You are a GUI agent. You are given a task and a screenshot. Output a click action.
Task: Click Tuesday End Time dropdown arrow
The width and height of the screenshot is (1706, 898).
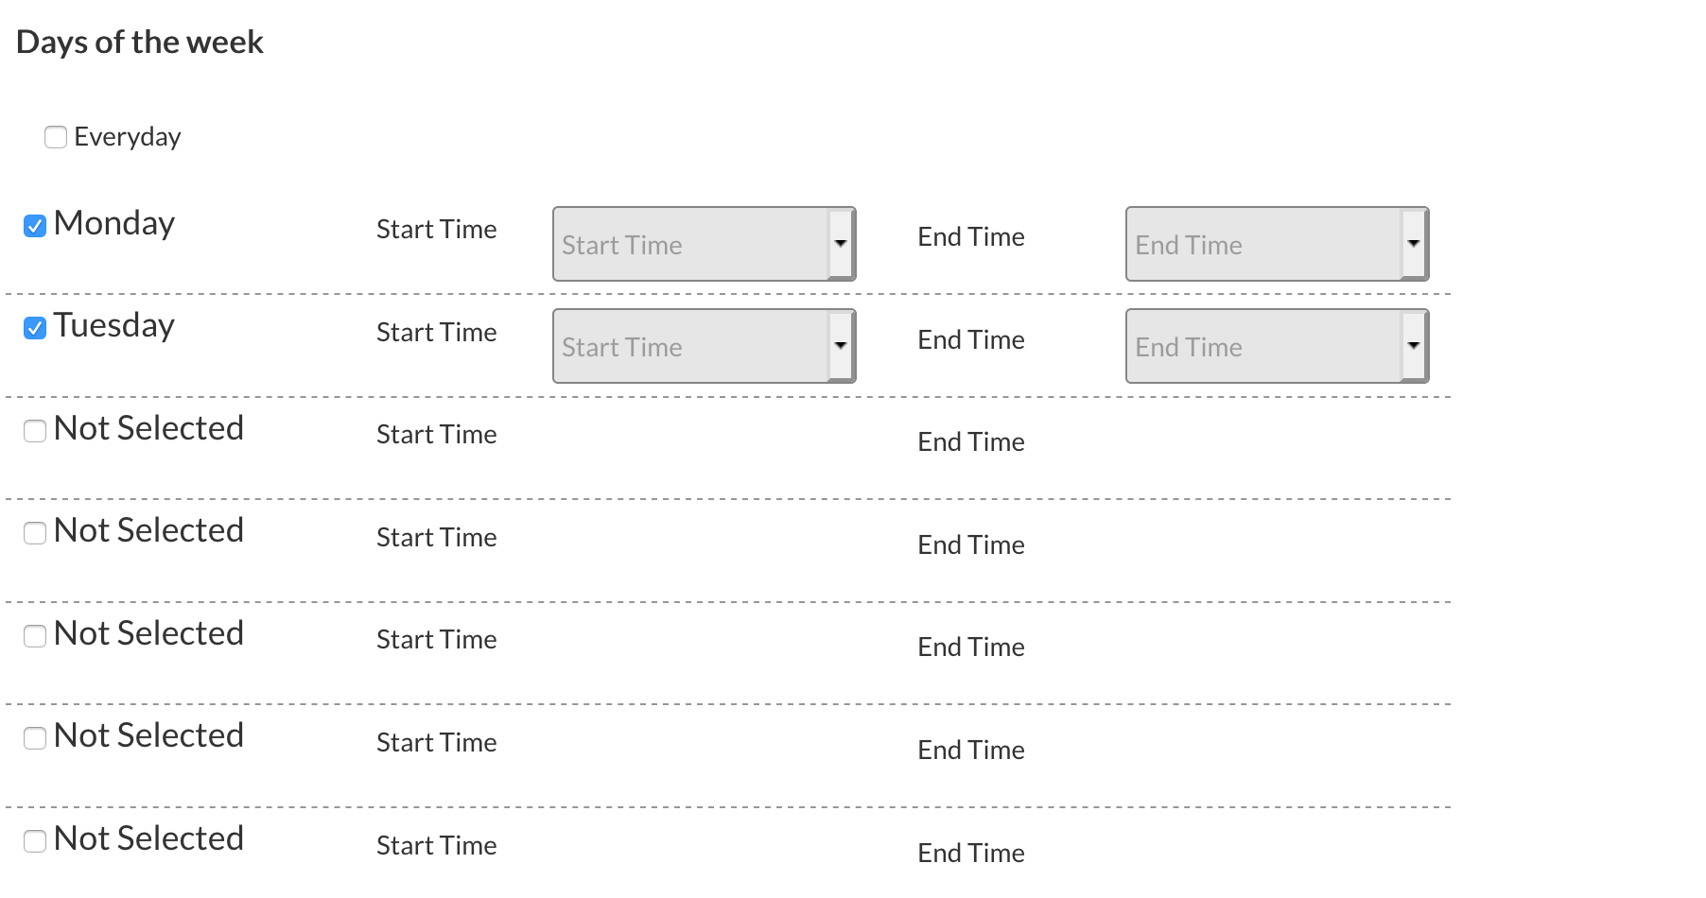click(1413, 346)
